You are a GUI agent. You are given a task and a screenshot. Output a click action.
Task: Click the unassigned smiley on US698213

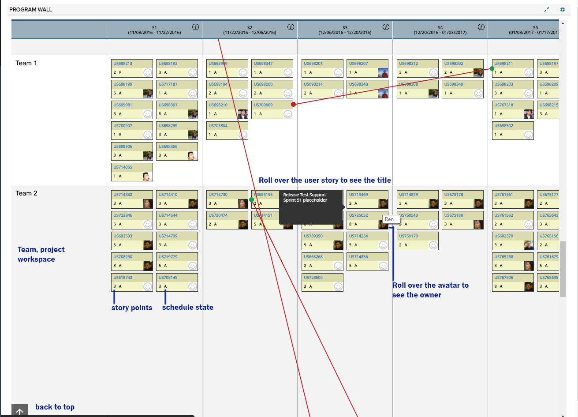coord(148,72)
